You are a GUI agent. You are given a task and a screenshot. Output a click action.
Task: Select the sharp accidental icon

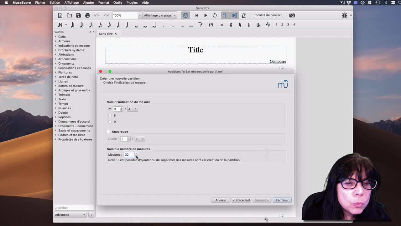click(231, 25)
